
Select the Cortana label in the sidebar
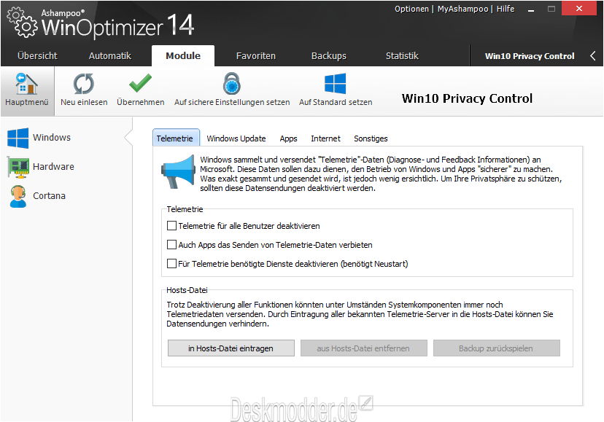[49, 195]
